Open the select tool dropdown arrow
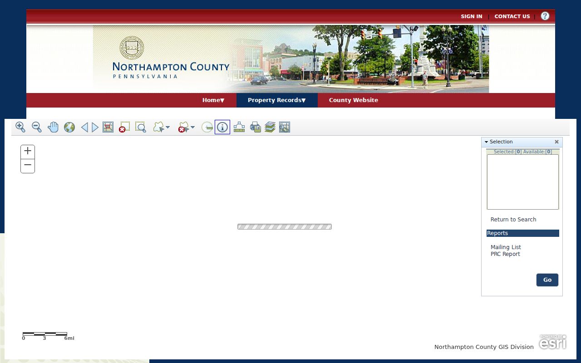Image resolution: width=581 pixels, height=363 pixels. click(x=168, y=128)
